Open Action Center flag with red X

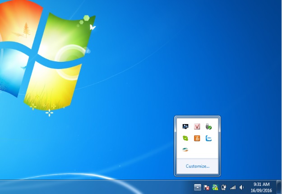click(x=207, y=187)
